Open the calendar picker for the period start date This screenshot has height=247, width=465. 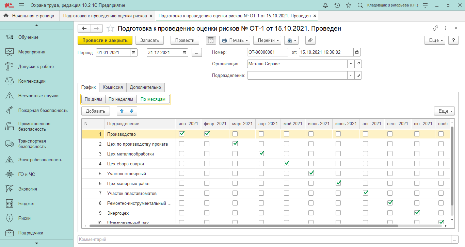point(134,52)
